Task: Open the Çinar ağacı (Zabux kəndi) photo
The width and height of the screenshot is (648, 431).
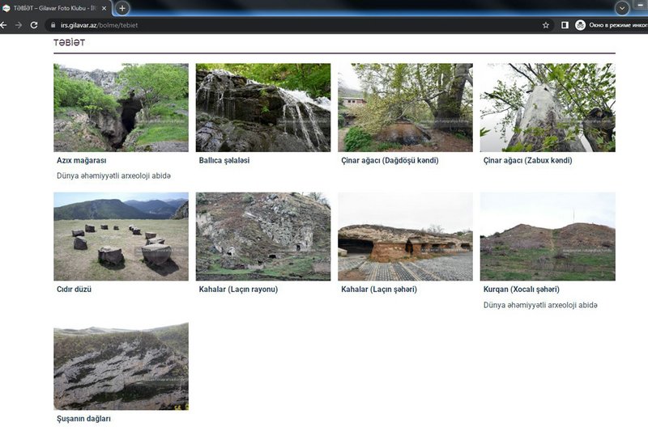Action: click(548, 108)
